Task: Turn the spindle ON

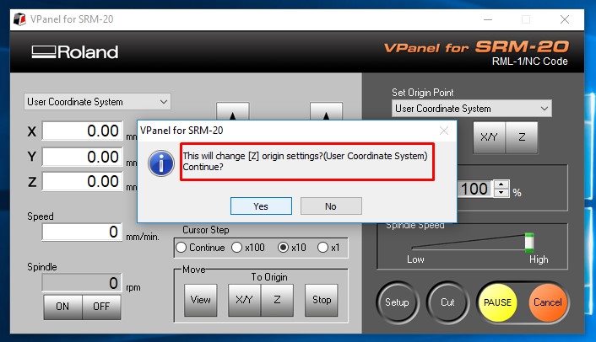Action: (62, 307)
